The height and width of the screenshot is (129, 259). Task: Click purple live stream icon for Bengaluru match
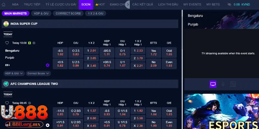(x=48, y=65)
